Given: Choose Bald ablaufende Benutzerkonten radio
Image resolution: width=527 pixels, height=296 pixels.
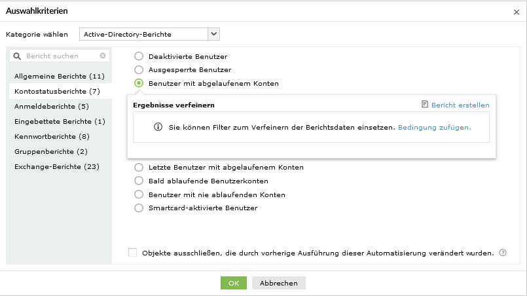Looking at the screenshot, I should coord(139,181).
